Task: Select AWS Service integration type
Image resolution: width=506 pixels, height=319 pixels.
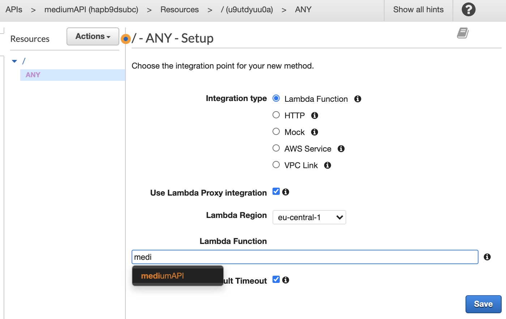Action: (x=276, y=148)
